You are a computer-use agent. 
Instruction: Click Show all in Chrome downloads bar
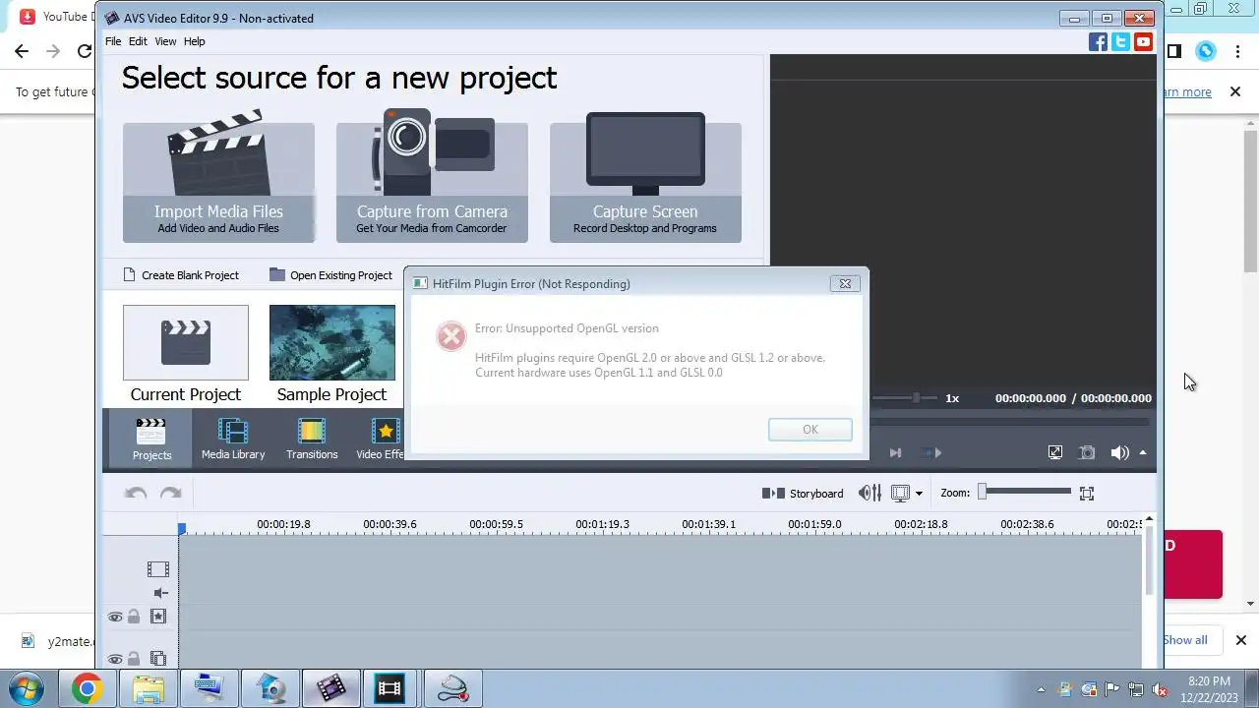click(x=1184, y=640)
